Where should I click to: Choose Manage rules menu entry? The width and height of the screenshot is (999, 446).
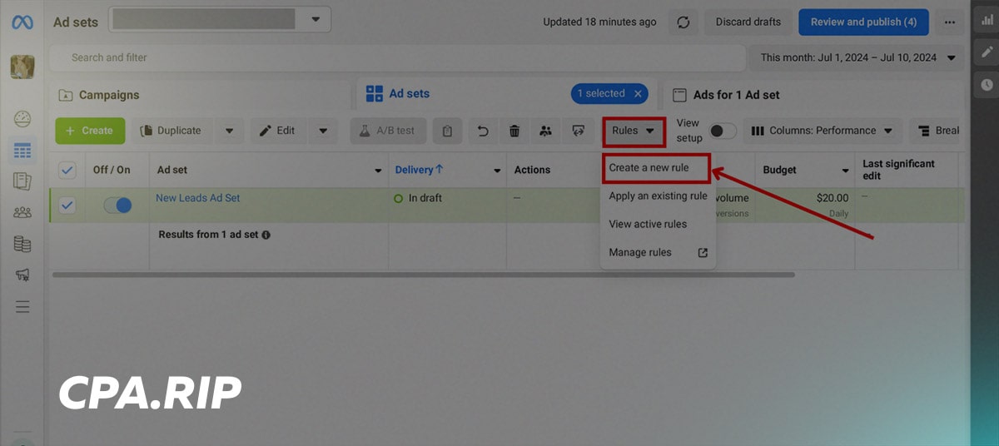[658, 252]
